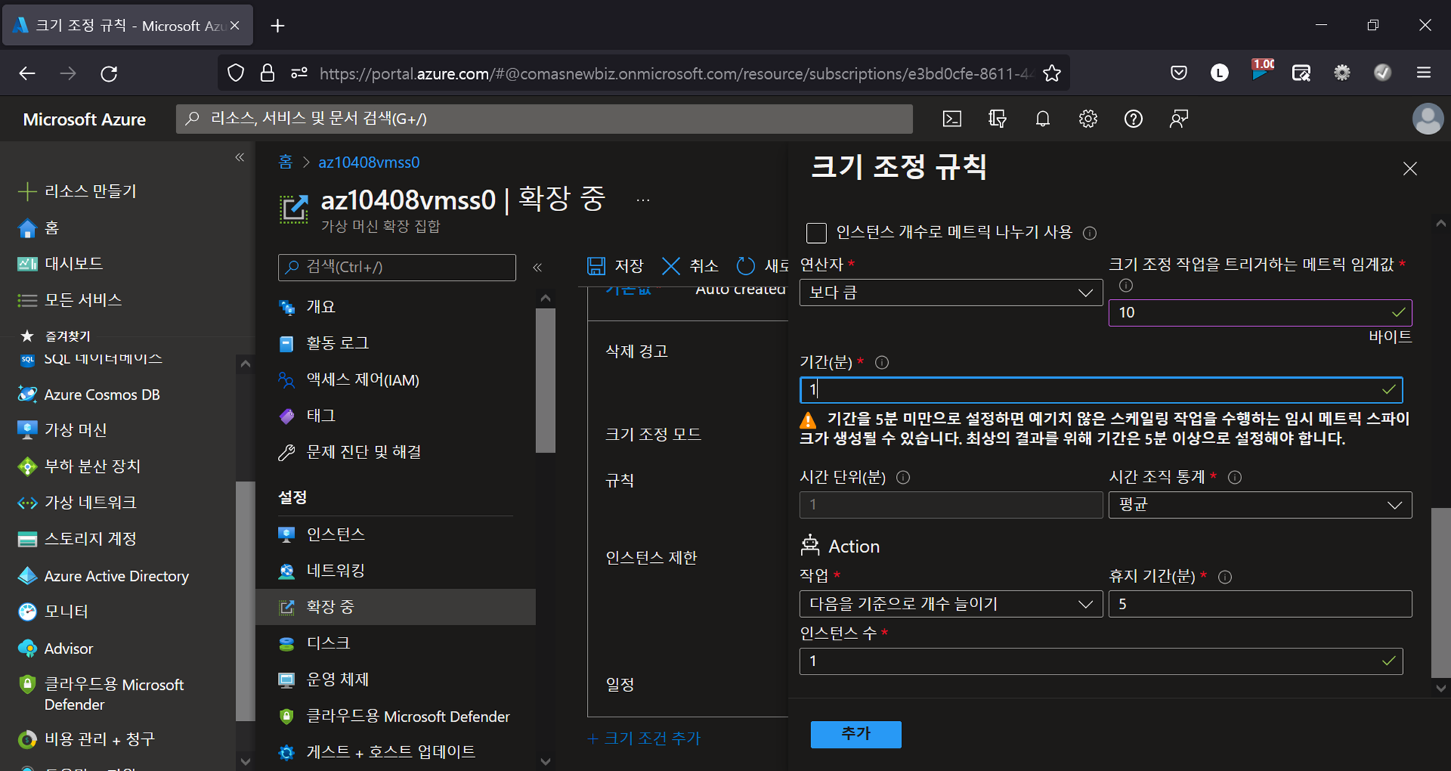Screen dimensions: 1451x771
Task: Select 활동 로그 in resource menu
Action: pyautogui.click(x=324, y=343)
